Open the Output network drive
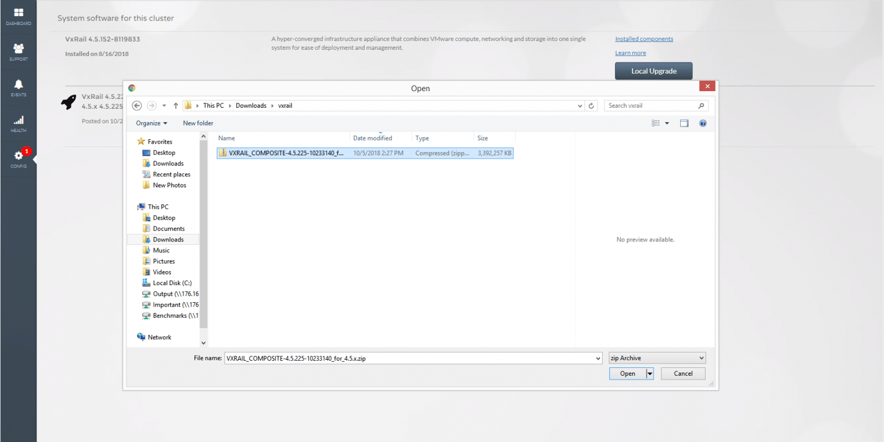The height and width of the screenshot is (442, 884). coord(170,294)
